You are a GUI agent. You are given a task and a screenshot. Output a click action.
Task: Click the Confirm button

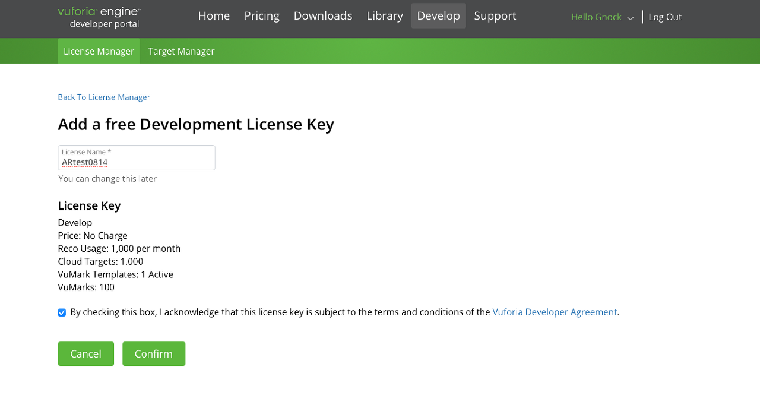pos(154,354)
